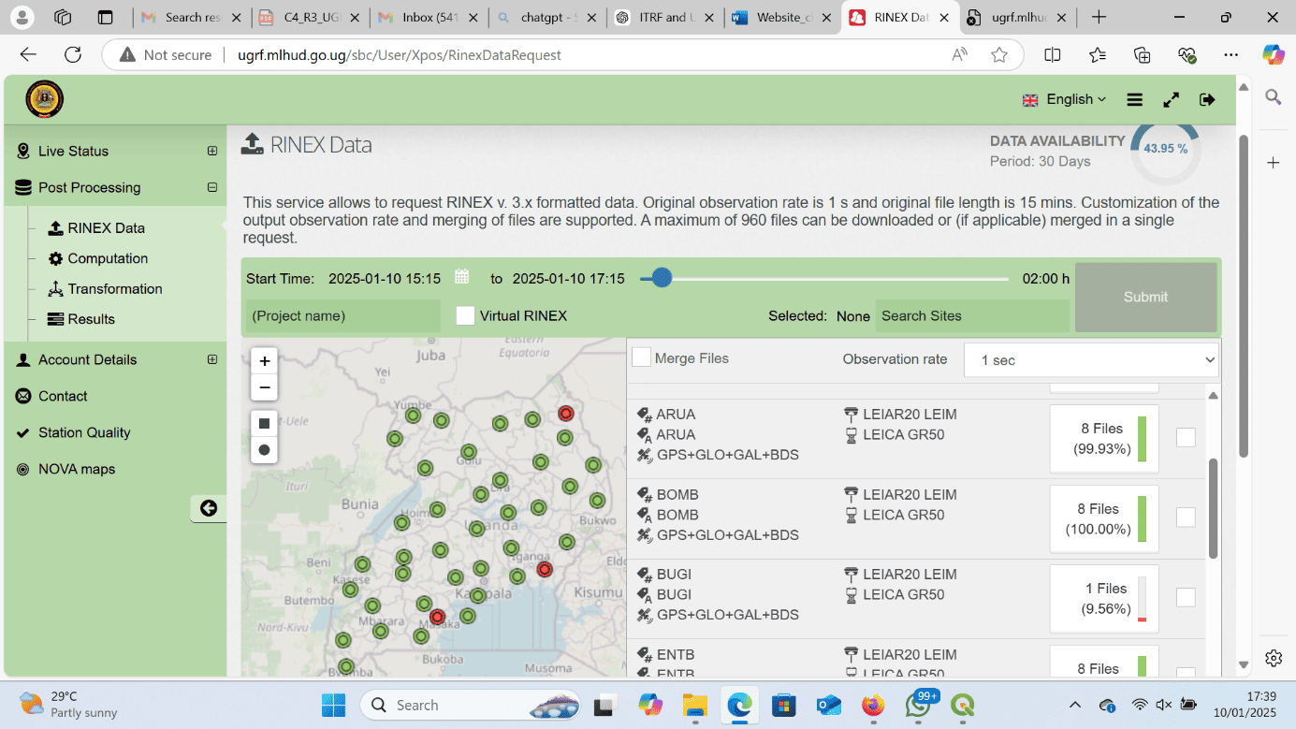Click the logout icon in header
This screenshot has width=1296, height=729.
pyautogui.click(x=1207, y=99)
